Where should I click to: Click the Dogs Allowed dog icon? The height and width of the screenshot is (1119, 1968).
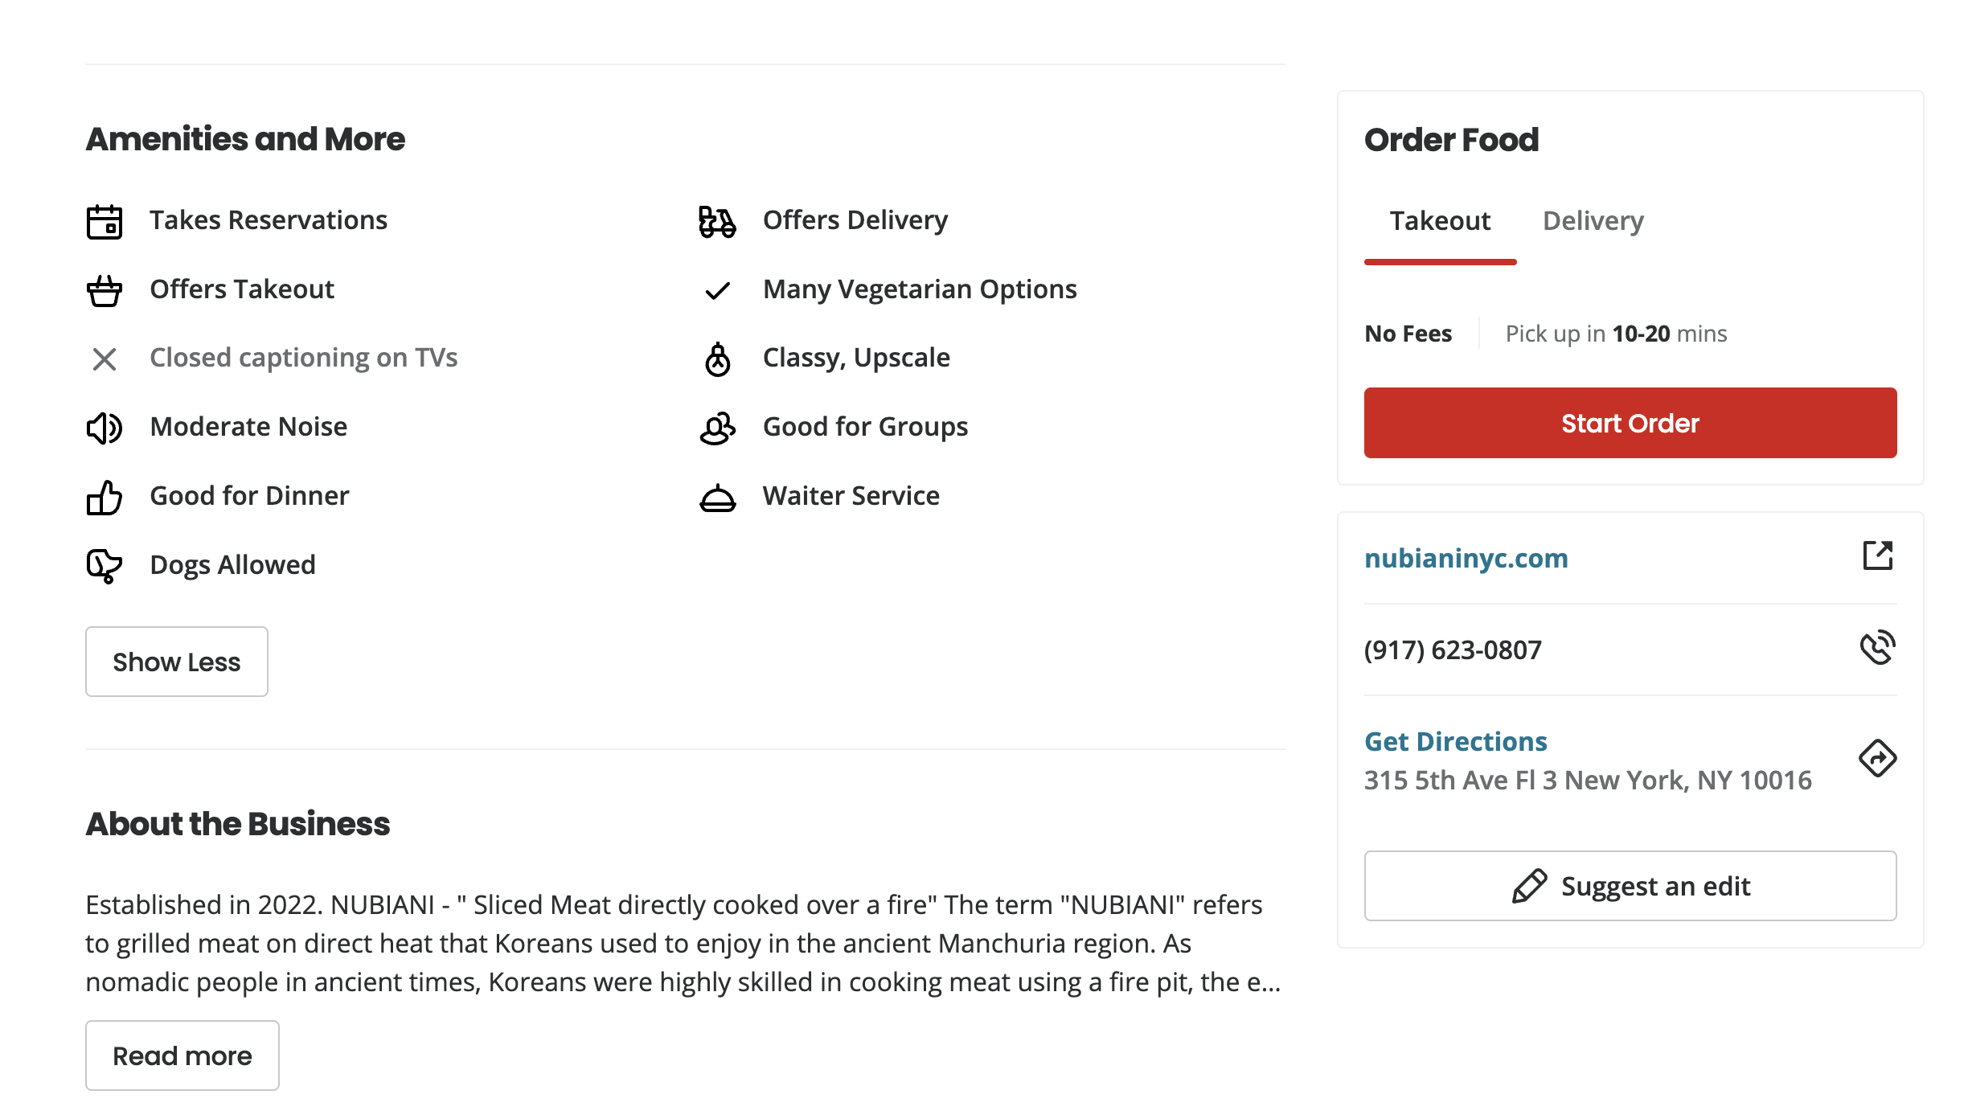105,566
